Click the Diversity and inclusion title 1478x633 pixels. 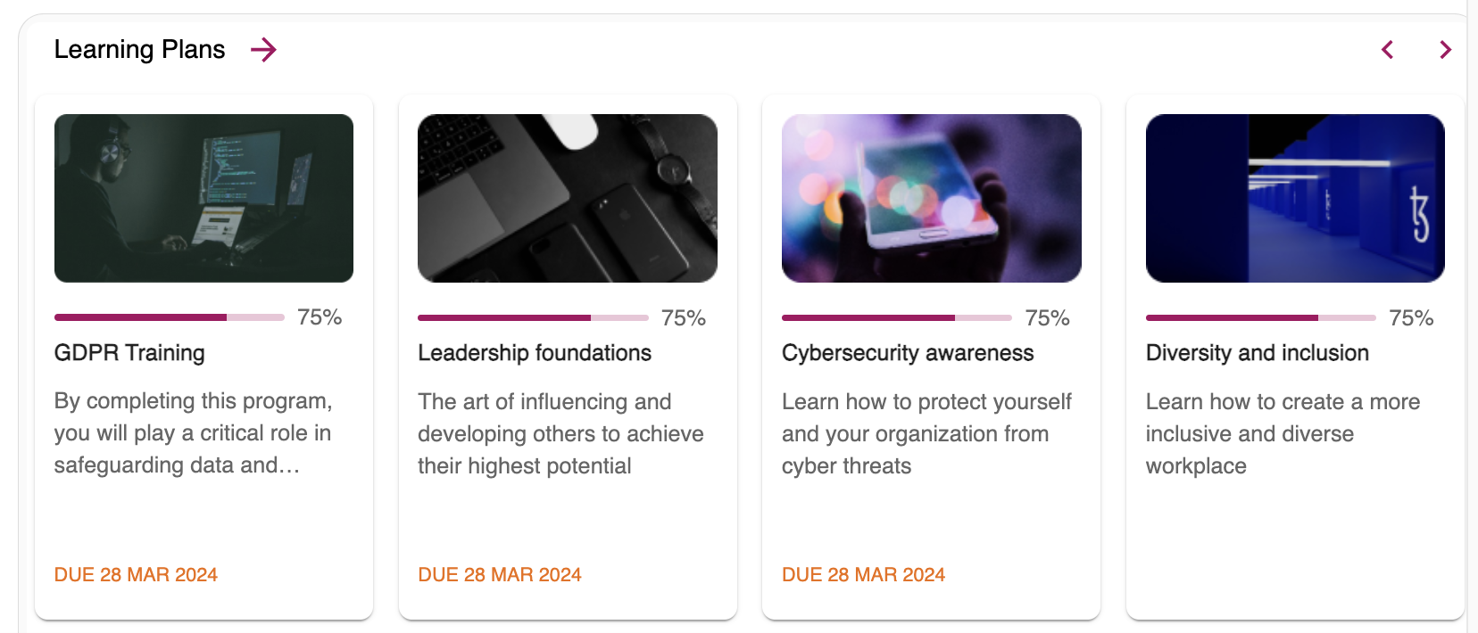pos(1257,353)
